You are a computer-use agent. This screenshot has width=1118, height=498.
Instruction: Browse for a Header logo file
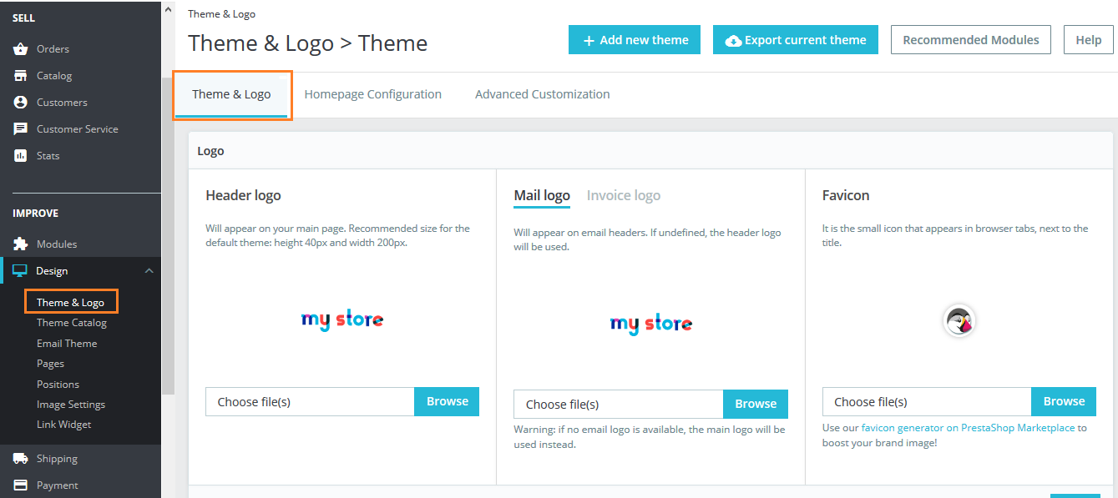coord(447,401)
